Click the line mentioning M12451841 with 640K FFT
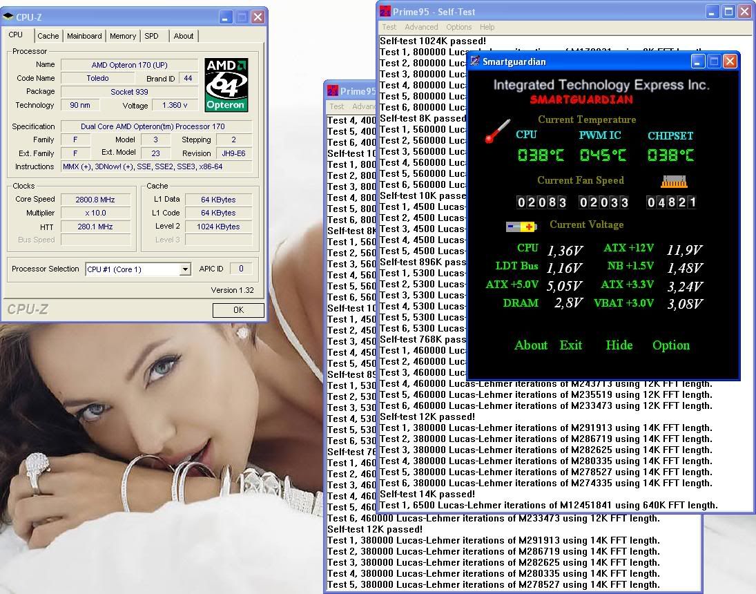Image resolution: width=756 pixels, height=594 pixels. pyautogui.click(x=549, y=505)
